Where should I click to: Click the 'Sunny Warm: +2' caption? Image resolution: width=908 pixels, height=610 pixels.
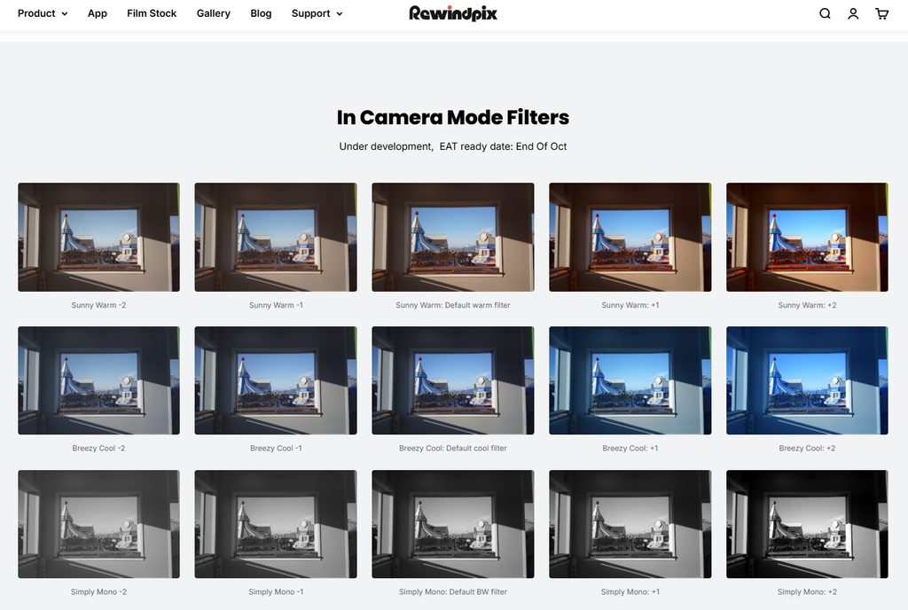click(x=807, y=305)
